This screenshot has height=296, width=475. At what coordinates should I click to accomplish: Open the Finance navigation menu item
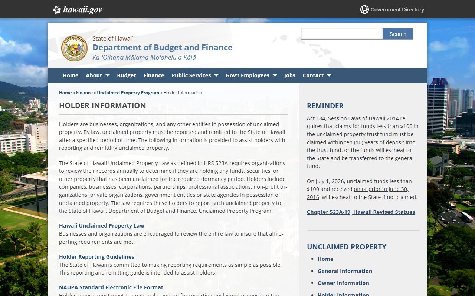(154, 75)
